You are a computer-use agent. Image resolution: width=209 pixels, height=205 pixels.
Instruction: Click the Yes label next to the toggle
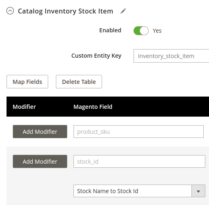coord(157,31)
